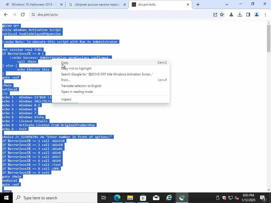Close the Windows 10 Halloween 2015 tab
Viewport: 271px width, 203px height.
61,5
